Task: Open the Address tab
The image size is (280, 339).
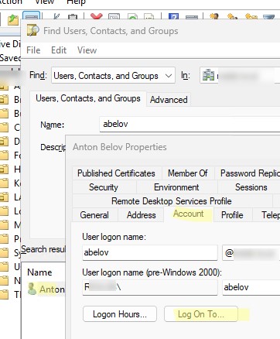Action: [x=142, y=215]
